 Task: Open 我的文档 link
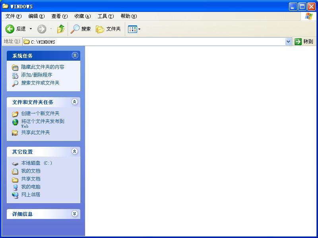(31, 171)
